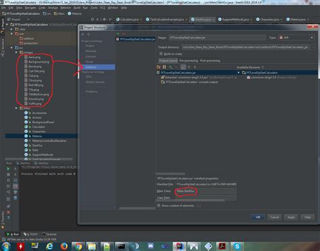Close Run tab red X icon
The height and width of the screenshot is (251, 320).
point(8,212)
